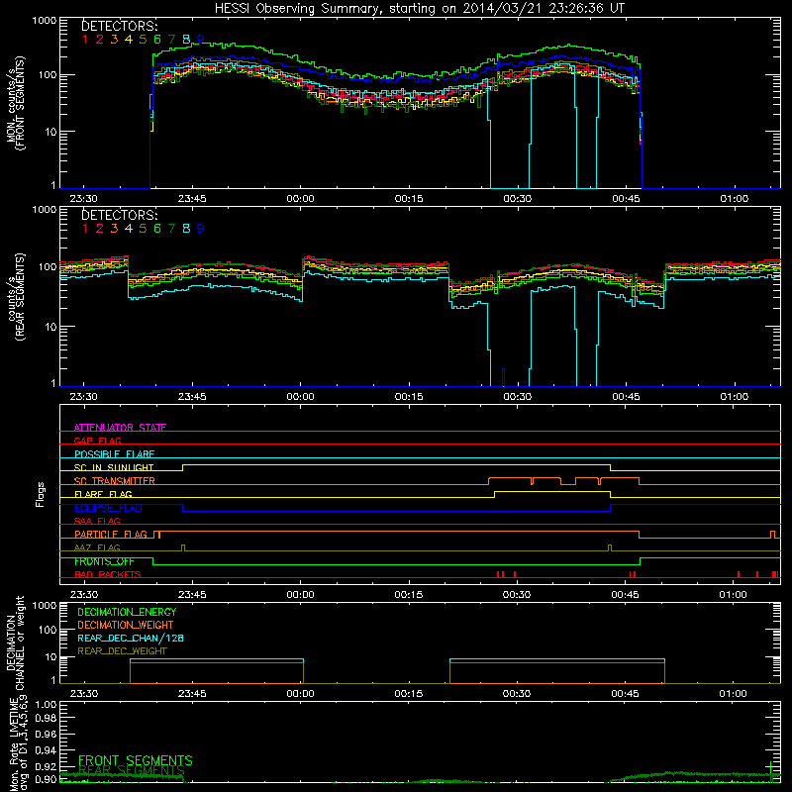Click the PARTICLE_FLAG label
This screenshot has width=792, height=792.
click(x=111, y=534)
